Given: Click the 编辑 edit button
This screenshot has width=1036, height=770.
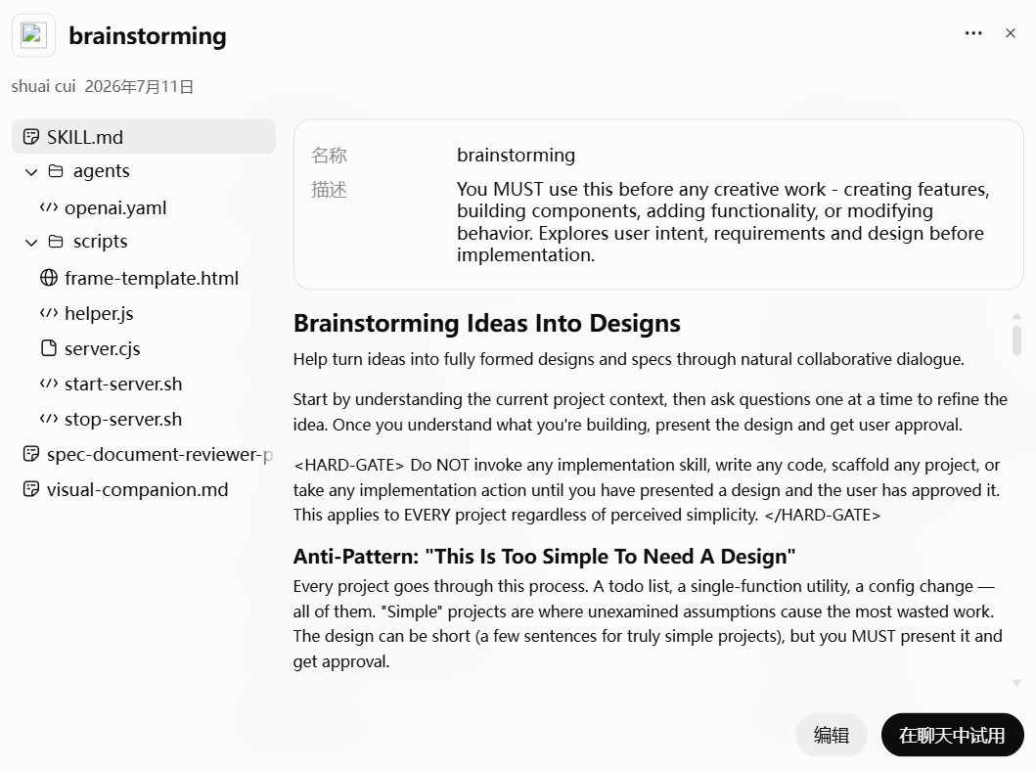Looking at the screenshot, I should (x=832, y=735).
